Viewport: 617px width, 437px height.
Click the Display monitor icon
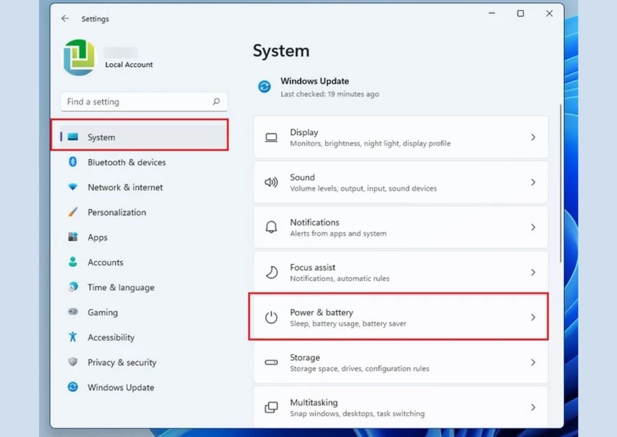point(271,138)
